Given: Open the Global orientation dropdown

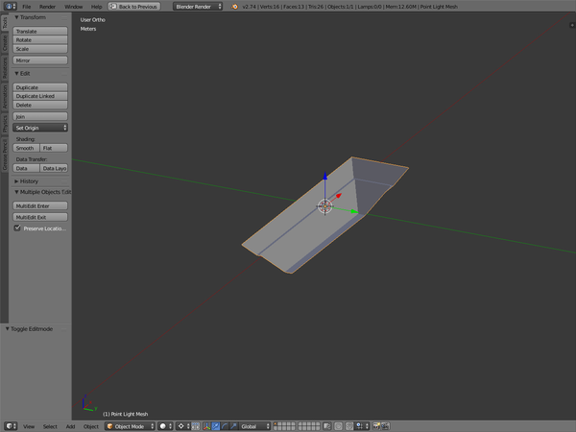Looking at the screenshot, I should pyautogui.click(x=254, y=425).
